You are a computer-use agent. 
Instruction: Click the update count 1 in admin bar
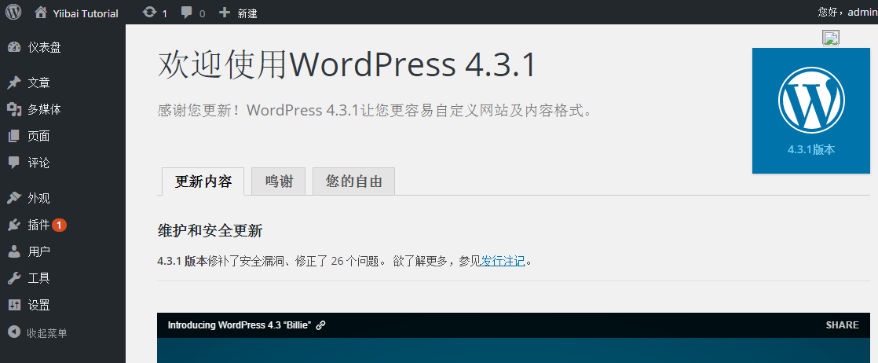pyautogui.click(x=165, y=14)
